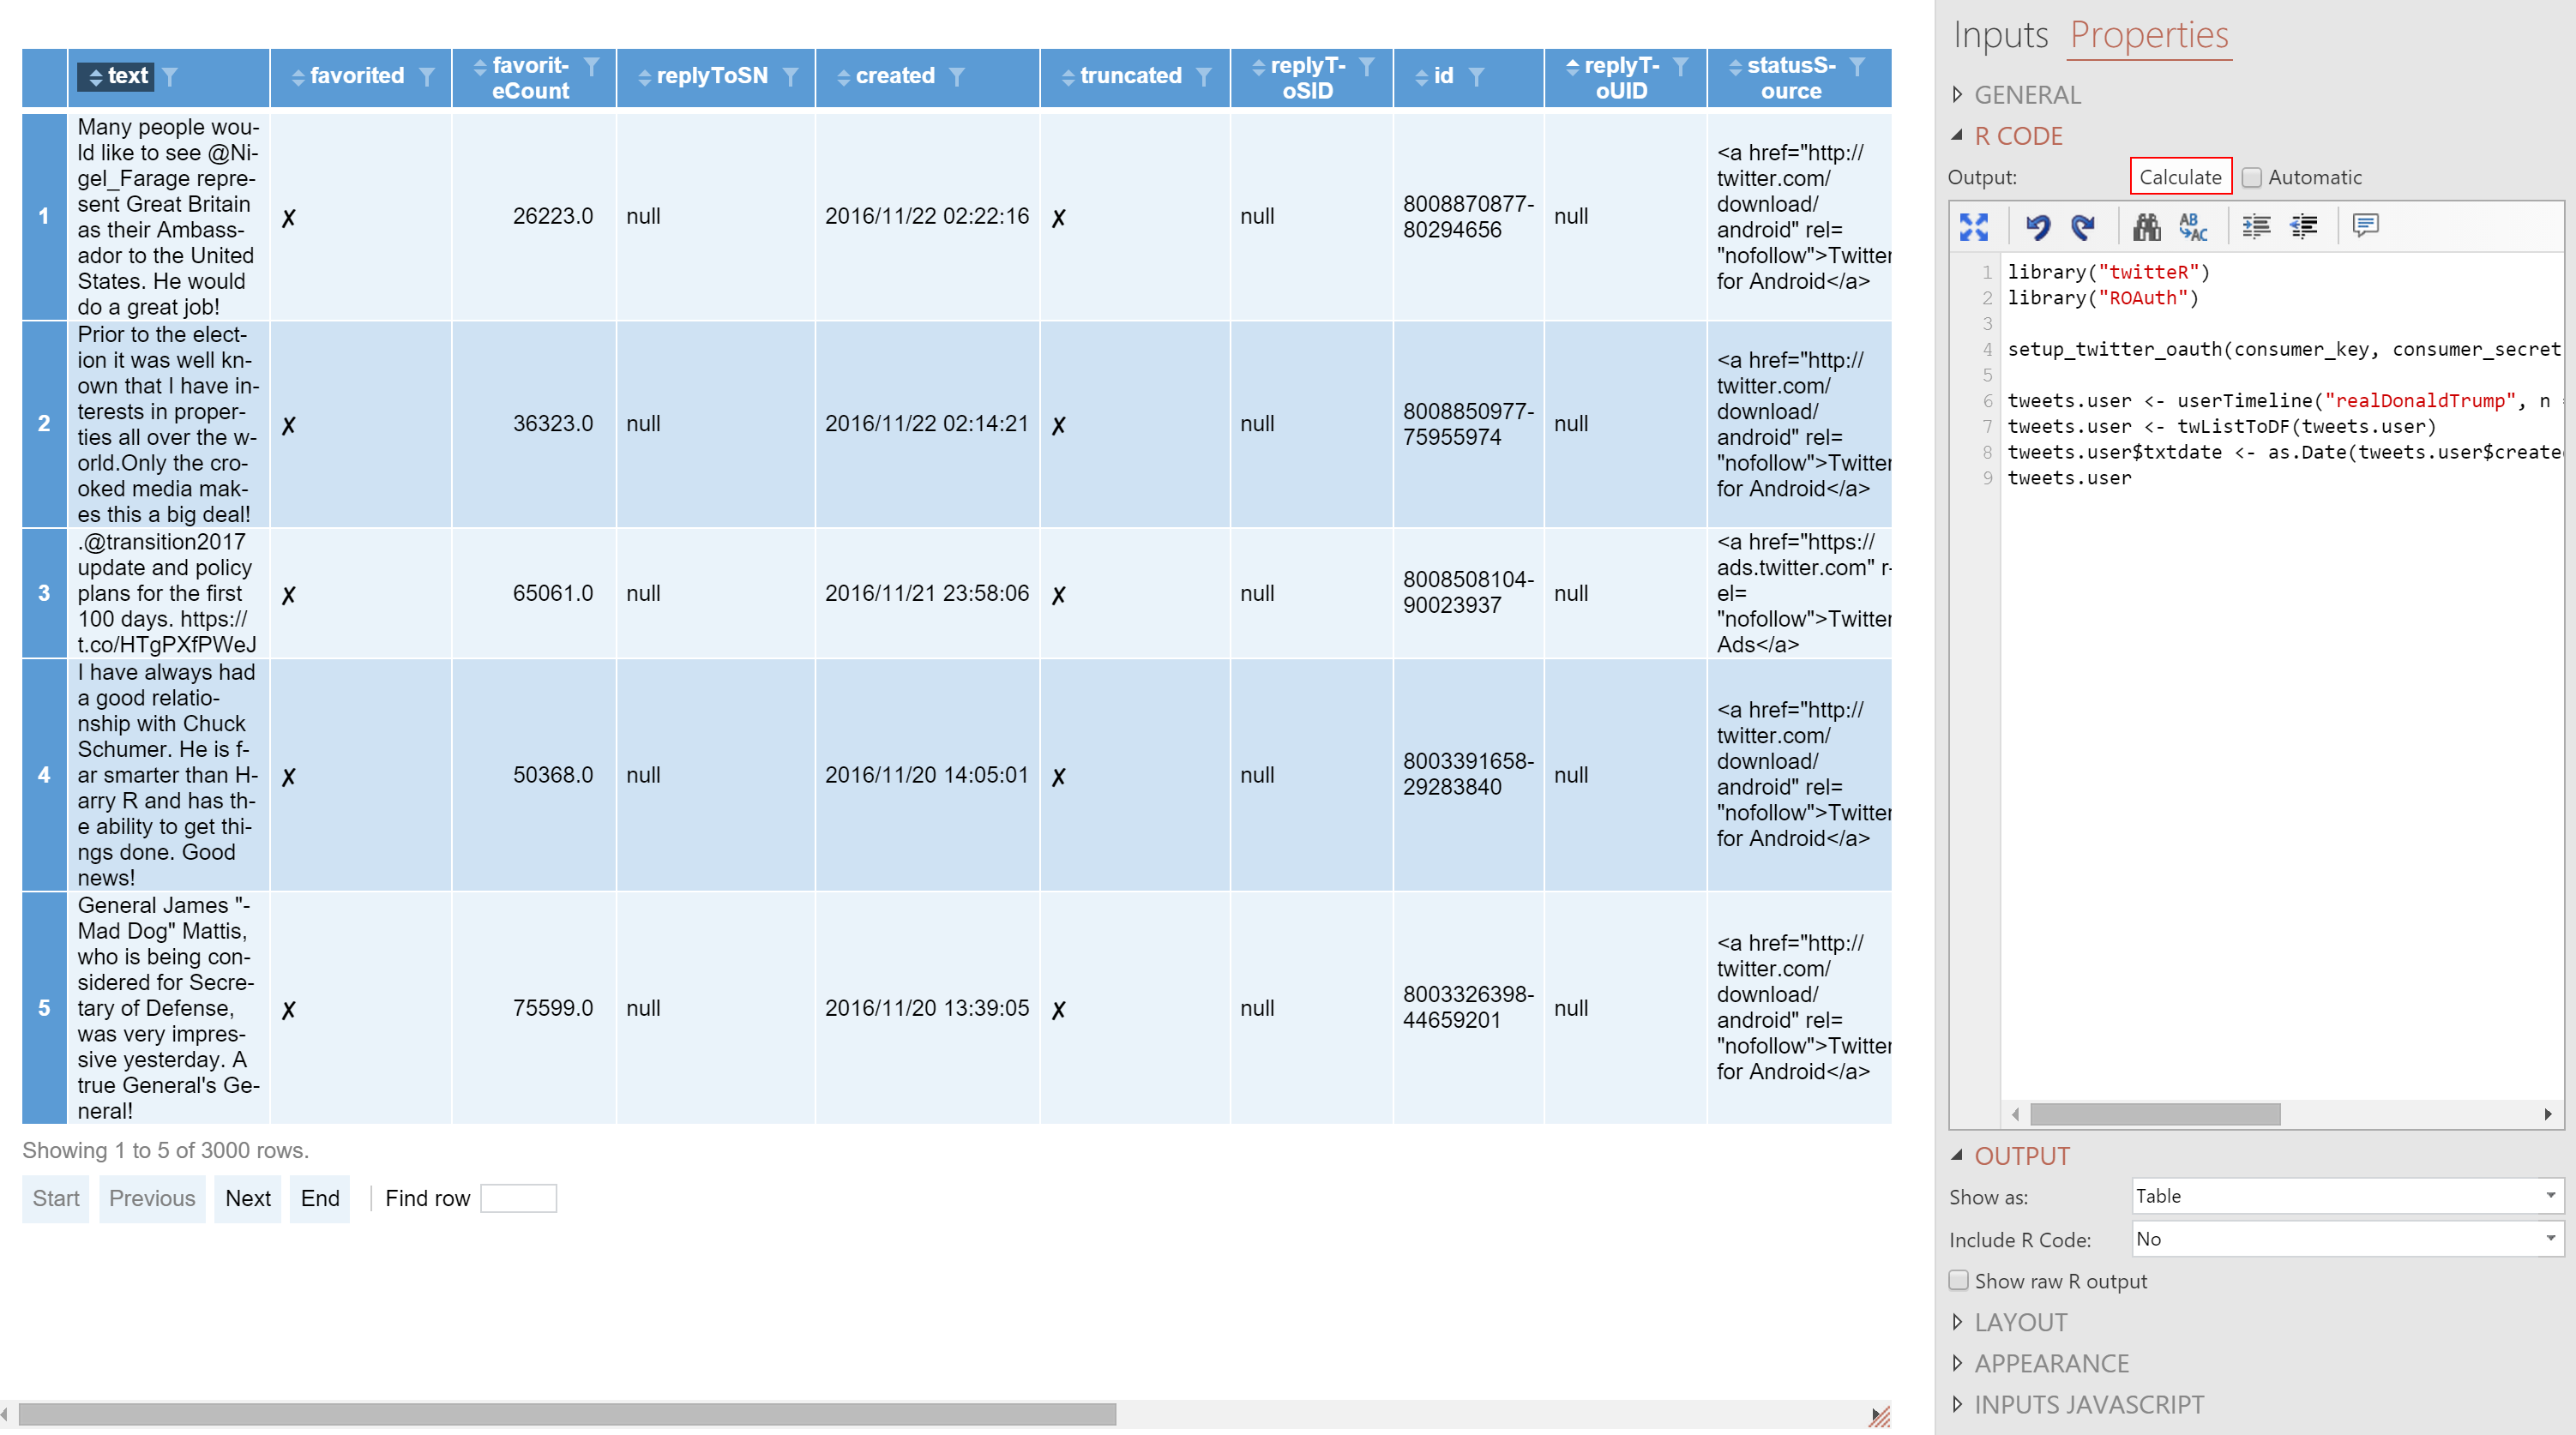The height and width of the screenshot is (1435, 2576).
Task: Enable Show raw R output checkbox
Action: click(x=1956, y=1282)
